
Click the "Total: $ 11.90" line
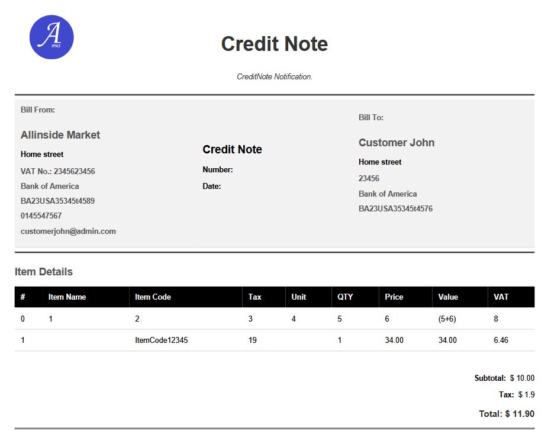click(x=507, y=414)
